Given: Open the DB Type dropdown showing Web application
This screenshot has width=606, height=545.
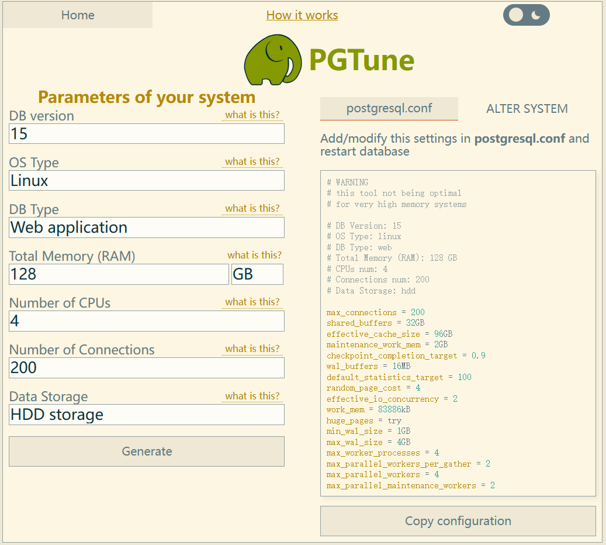Looking at the screenshot, I should pyautogui.click(x=147, y=227).
